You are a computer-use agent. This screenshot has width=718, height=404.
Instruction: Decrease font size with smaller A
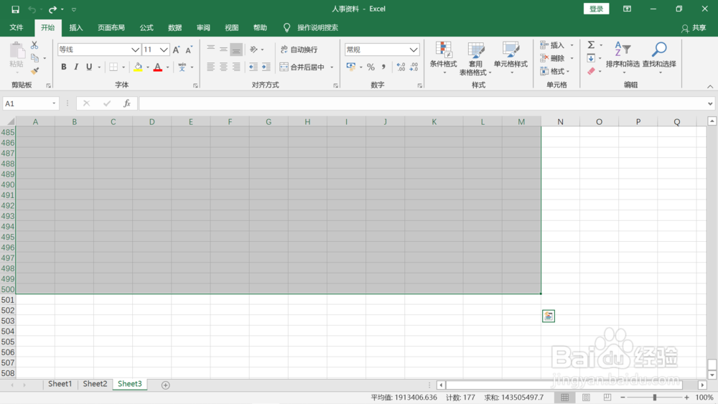189,50
